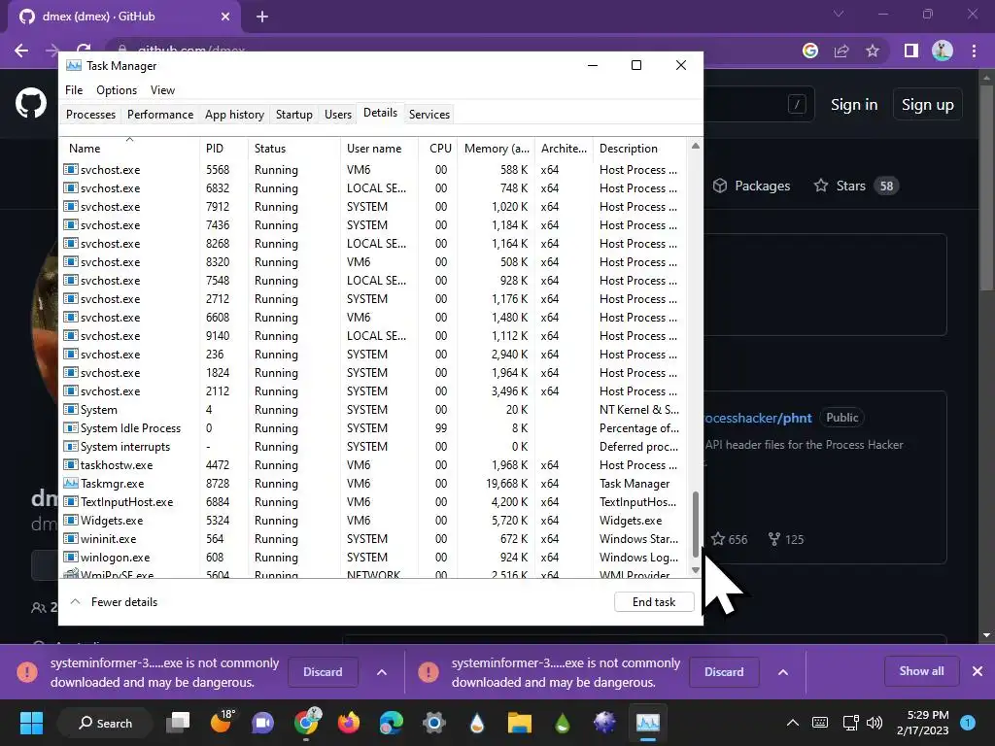Select svchost.exe with PID 2112
The height and width of the screenshot is (746, 995).
pyautogui.click(x=374, y=390)
